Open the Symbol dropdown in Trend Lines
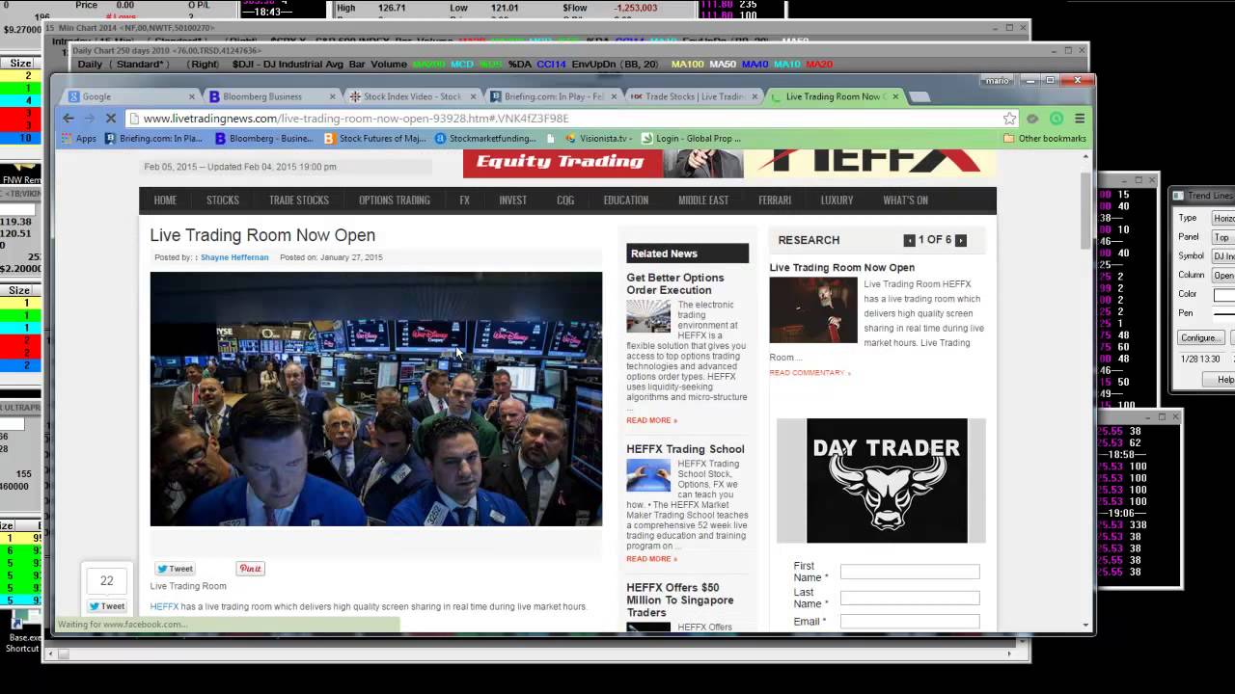The image size is (1235, 694). (1223, 256)
